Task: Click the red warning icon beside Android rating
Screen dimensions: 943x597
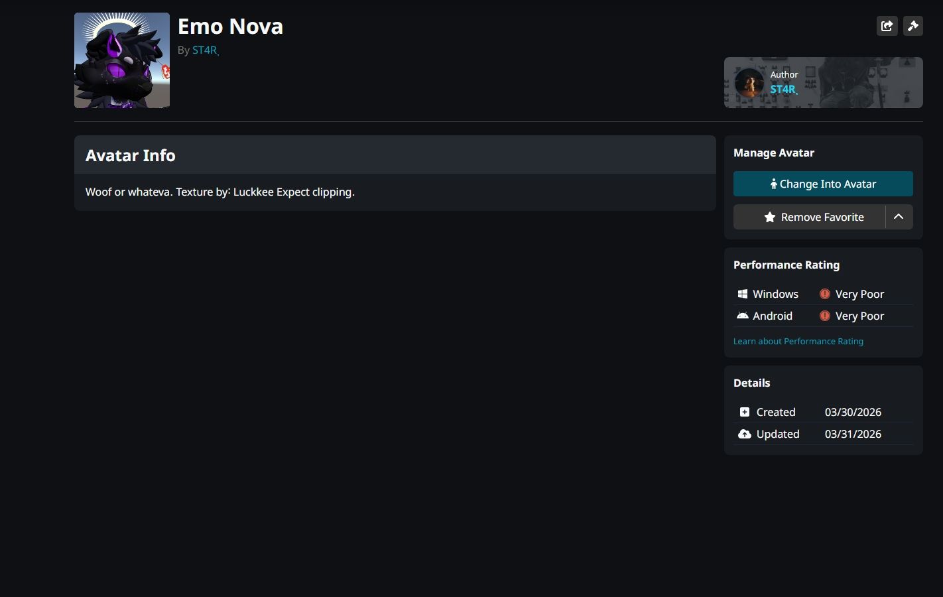Action: pos(825,316)
